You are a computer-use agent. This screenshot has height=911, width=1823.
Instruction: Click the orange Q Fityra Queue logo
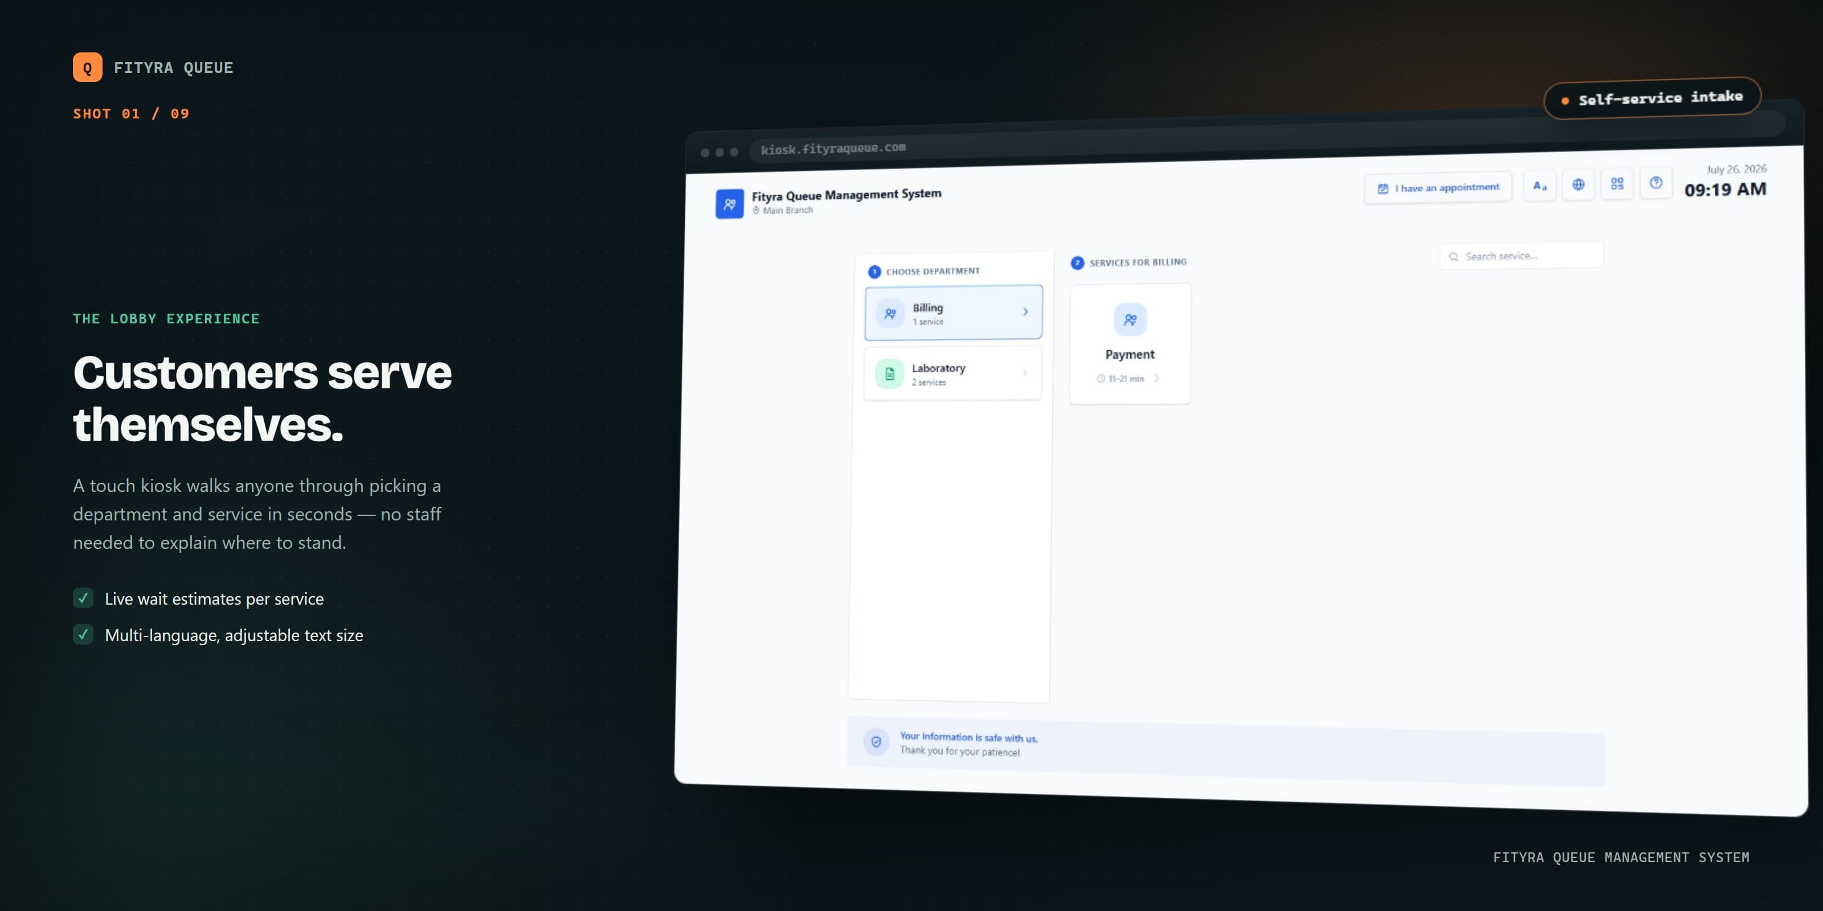(x=88, y=67)
